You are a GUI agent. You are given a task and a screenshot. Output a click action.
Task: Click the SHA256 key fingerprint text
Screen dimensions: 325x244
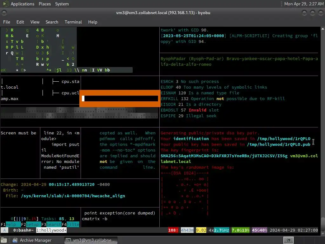coord(224,156)
